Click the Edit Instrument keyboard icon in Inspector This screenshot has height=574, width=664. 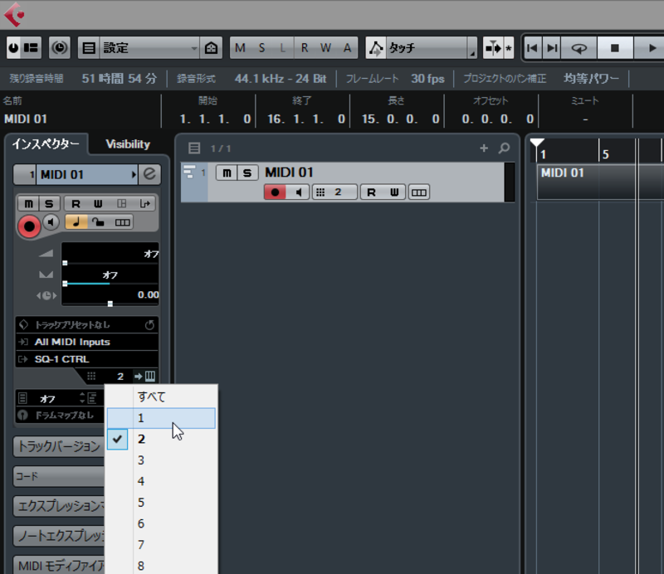(x=149, y=377)
